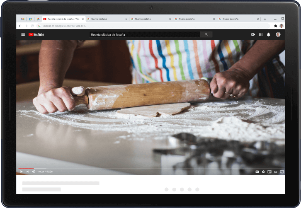This screenshot has height=208, width=301.
Task: Toggle miniplayer mode
Action: coord(269,172)
